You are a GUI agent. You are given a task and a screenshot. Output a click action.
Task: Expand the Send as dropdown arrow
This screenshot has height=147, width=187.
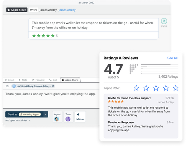tap(46, 114)
